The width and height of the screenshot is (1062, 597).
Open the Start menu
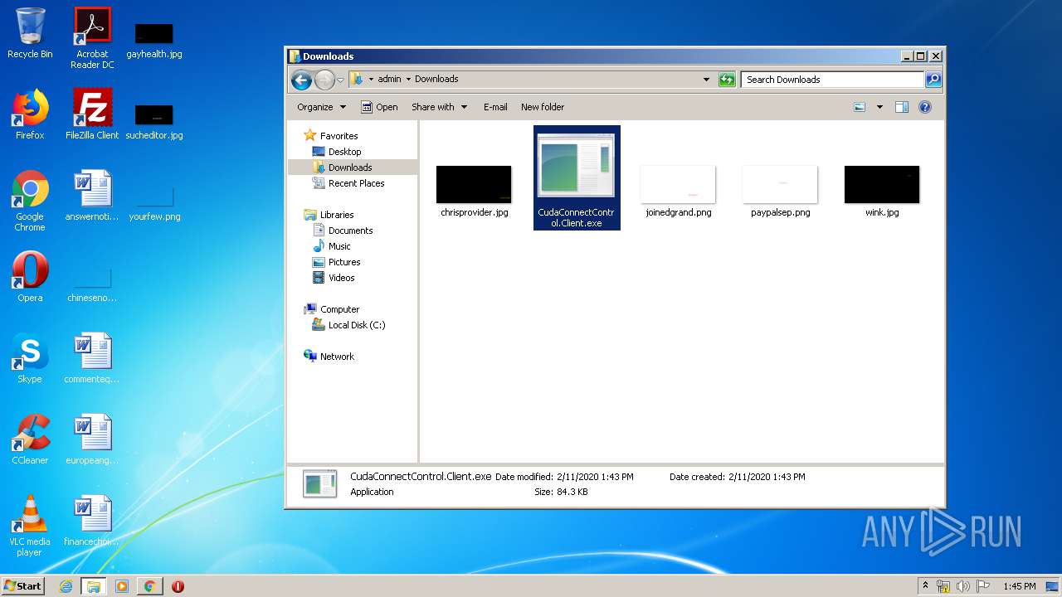click(22, 586)
